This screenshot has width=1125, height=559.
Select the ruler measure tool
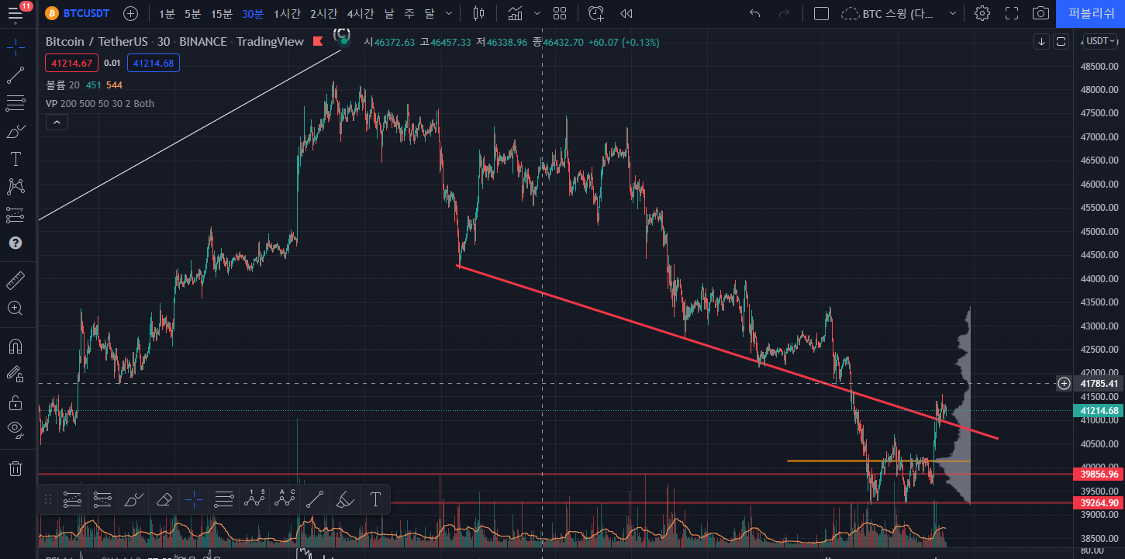(16, 280)
